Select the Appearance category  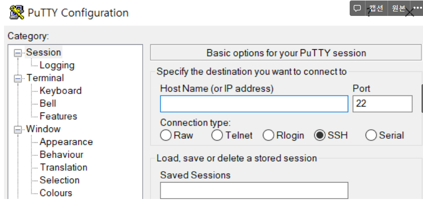click(x=66, y=142)
